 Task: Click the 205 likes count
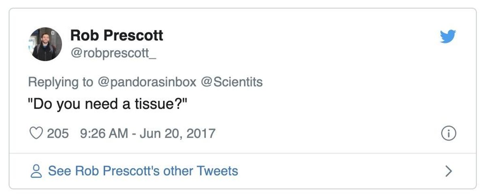tap(58, 133)
